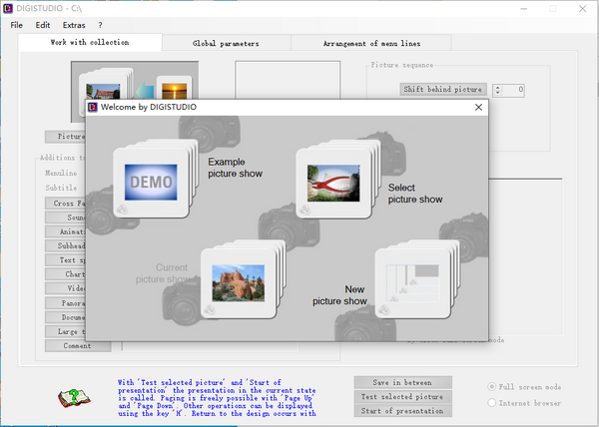Image resolution: width=599 pixels, height=427 pixels.
Task: Close the Welcome by DIGISTUDIO dialog
Action: [478, 107]
